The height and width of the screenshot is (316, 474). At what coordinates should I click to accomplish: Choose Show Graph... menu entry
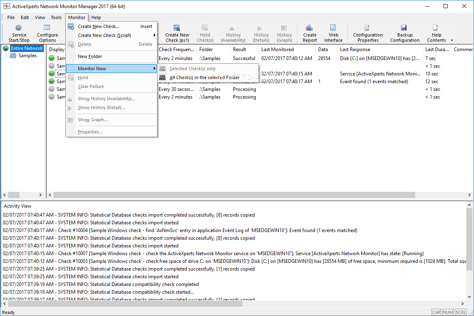pyautogui.click(x=112, y=120)
